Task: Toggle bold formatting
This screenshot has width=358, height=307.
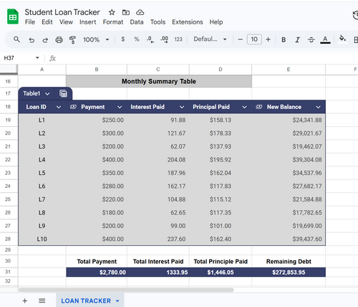Action: point(284,39)
